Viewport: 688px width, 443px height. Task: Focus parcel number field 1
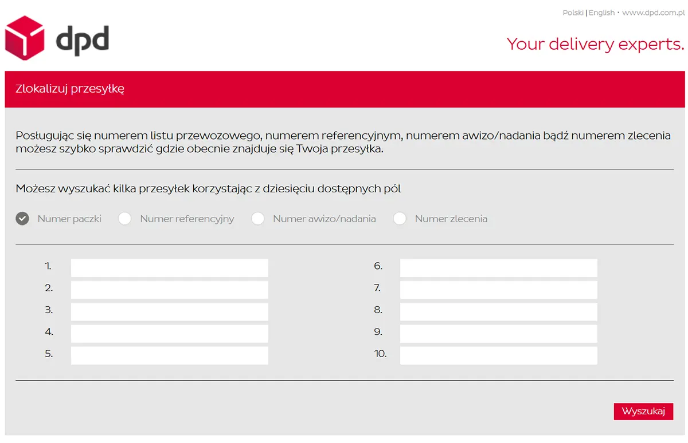click(169, 268)
